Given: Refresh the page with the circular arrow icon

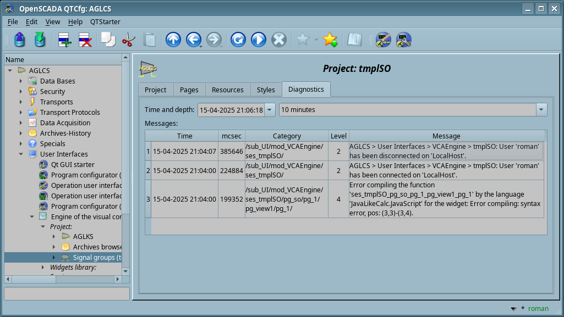Looking at the screenshot, I should [238, 40].
